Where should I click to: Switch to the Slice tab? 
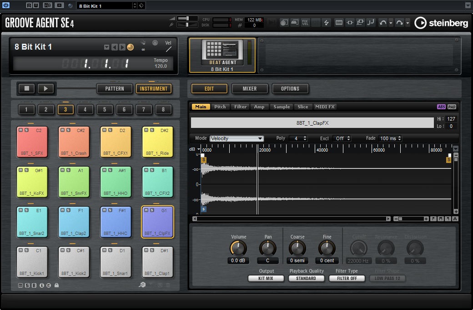pos(303,107)
